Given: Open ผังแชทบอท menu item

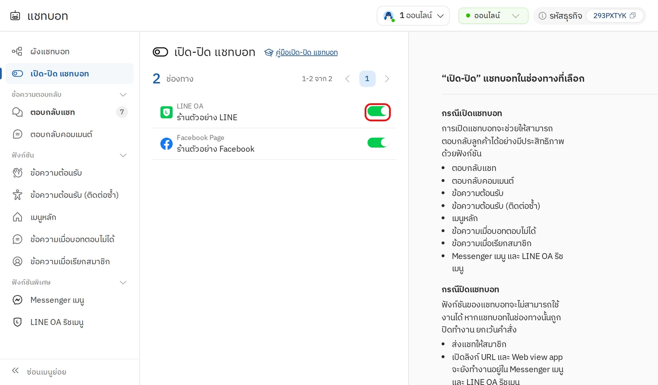Looking at the screenshot, I should coord(70,51).
